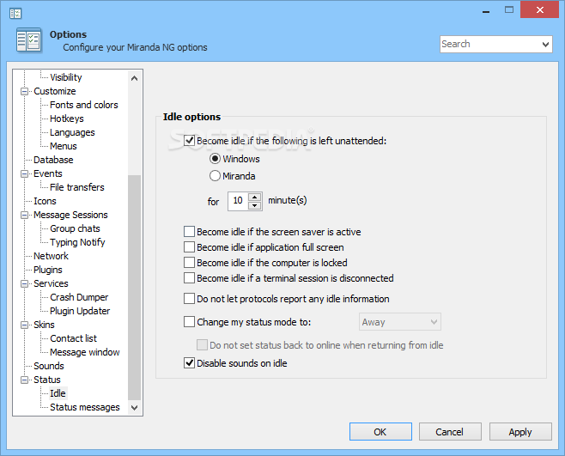This screenshot has height=456, width=565.
Task: Select the Message Sessions tree label
Action: coord(70,215)
